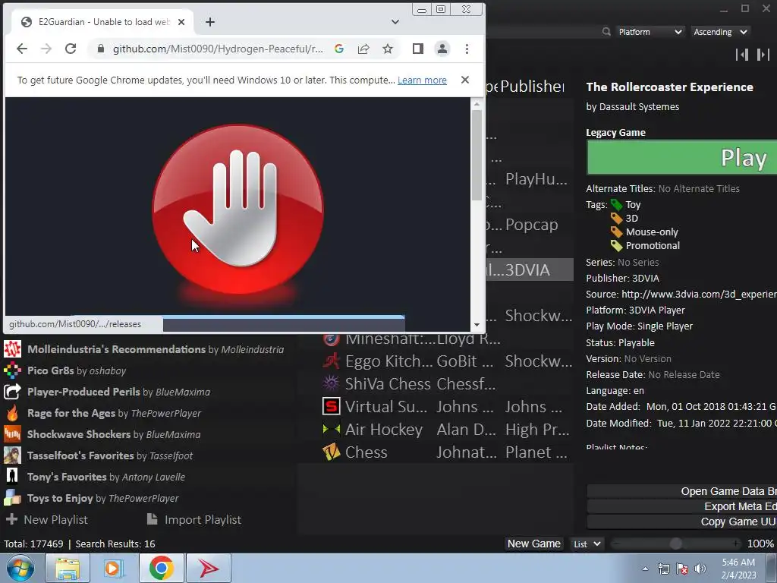777x583 pixels.
Task: Click the zoom scale slider
Action: point(676,544)
